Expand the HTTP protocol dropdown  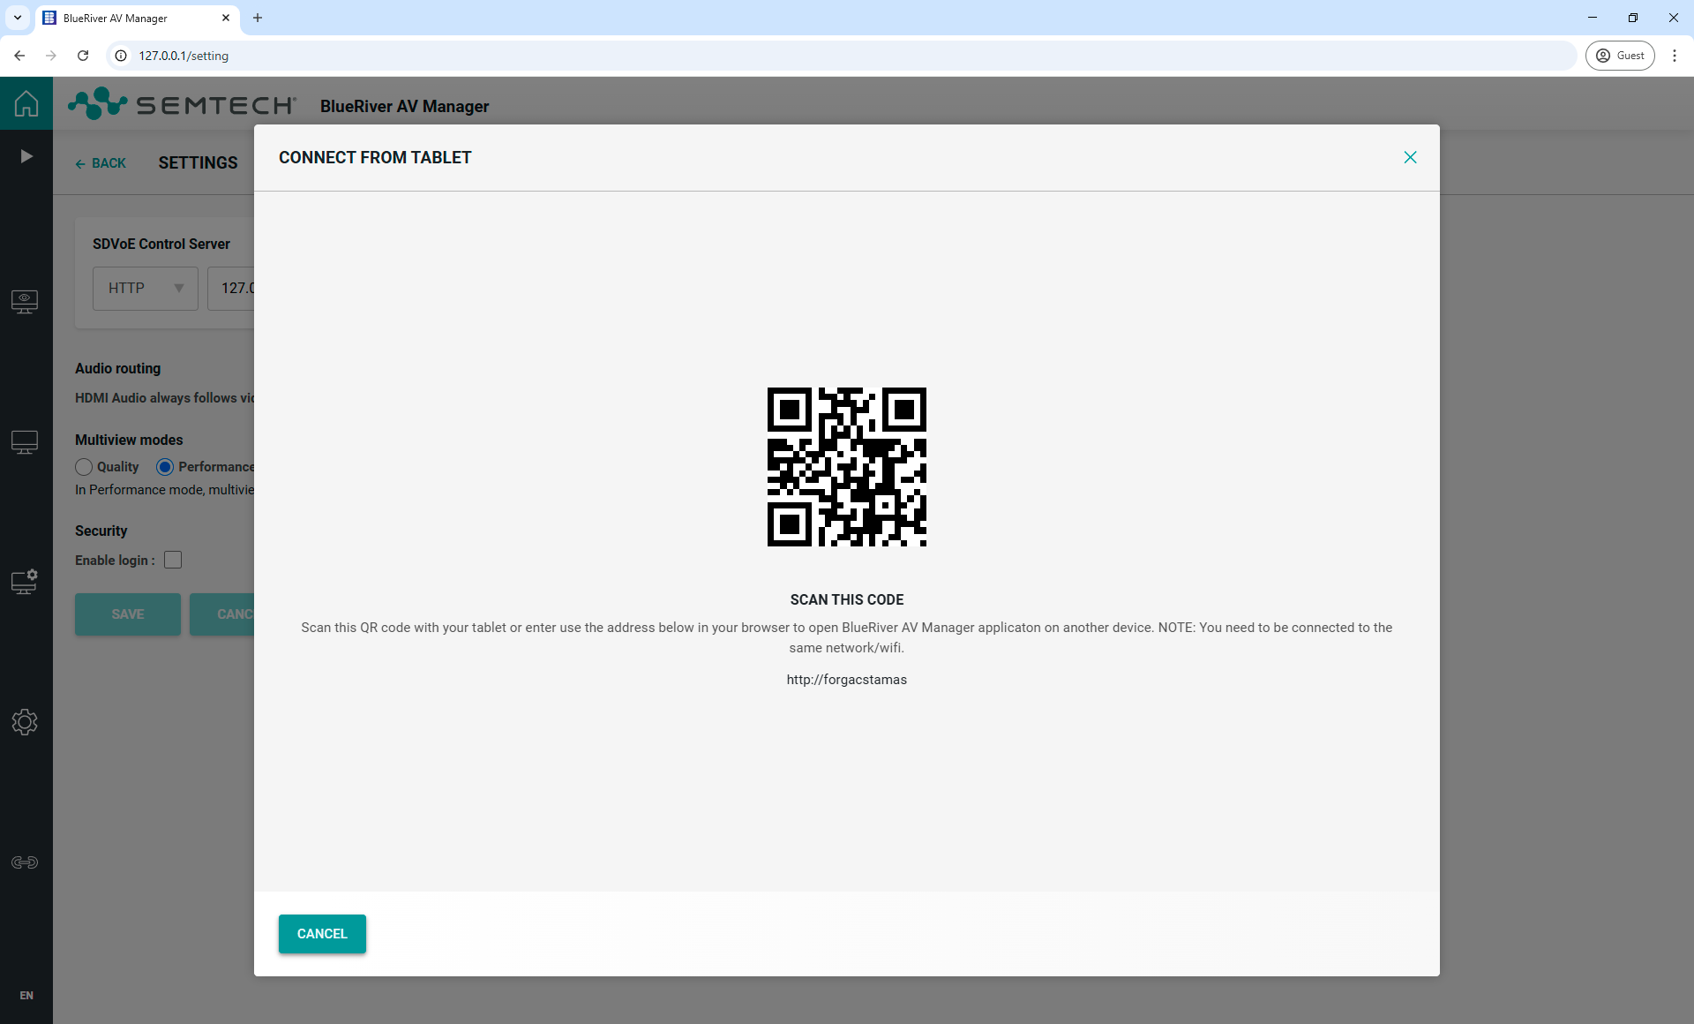point(146,288)
